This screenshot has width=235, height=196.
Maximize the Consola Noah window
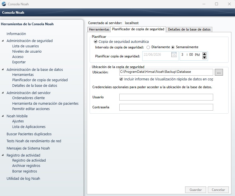pyautogui.click(x=217, y=4)
